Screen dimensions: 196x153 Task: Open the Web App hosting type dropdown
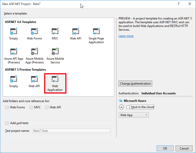coord(134,115)
